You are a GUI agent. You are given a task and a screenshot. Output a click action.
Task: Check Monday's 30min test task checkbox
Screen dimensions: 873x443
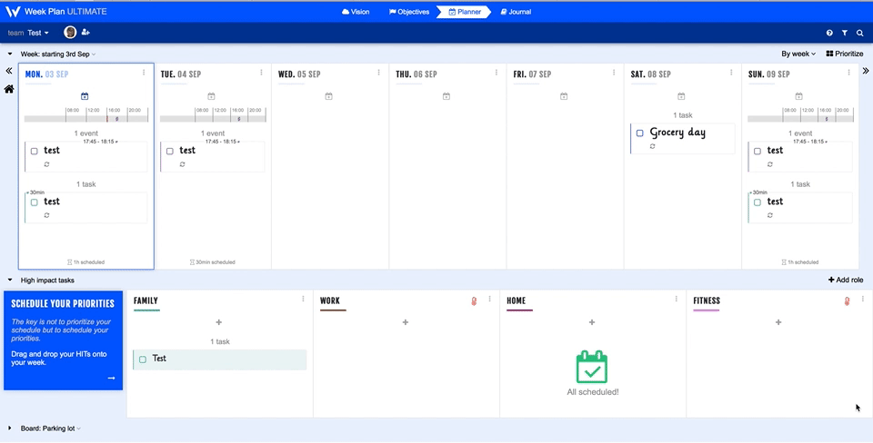[34, 202]
